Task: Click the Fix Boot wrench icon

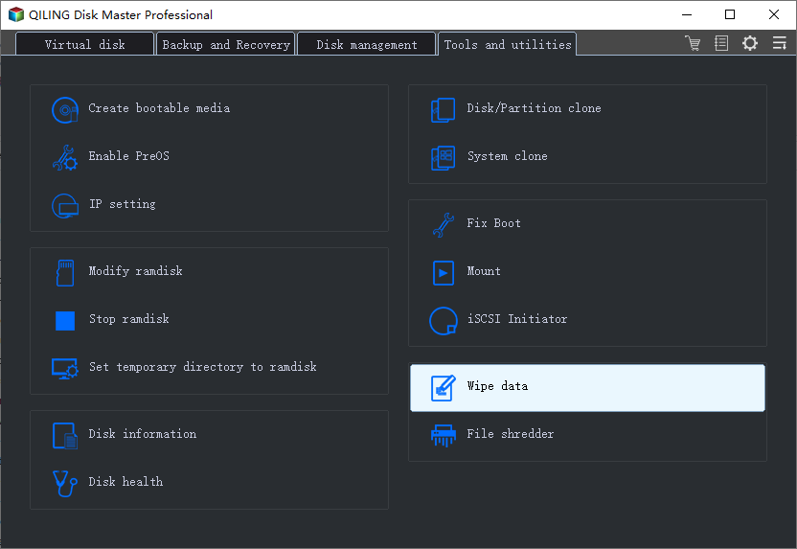Action: (x=444, y=225)
